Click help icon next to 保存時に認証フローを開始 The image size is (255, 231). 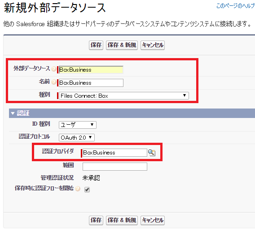[78, 189]
